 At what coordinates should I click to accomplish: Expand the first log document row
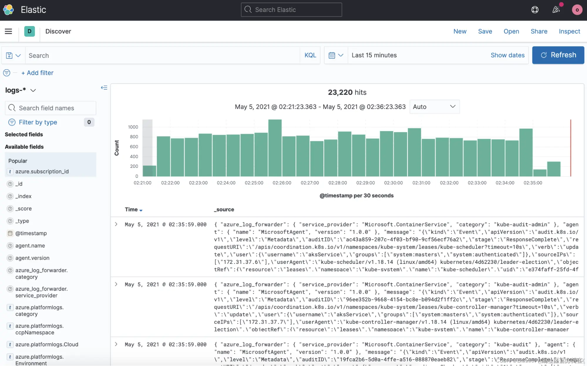[116, 224]
